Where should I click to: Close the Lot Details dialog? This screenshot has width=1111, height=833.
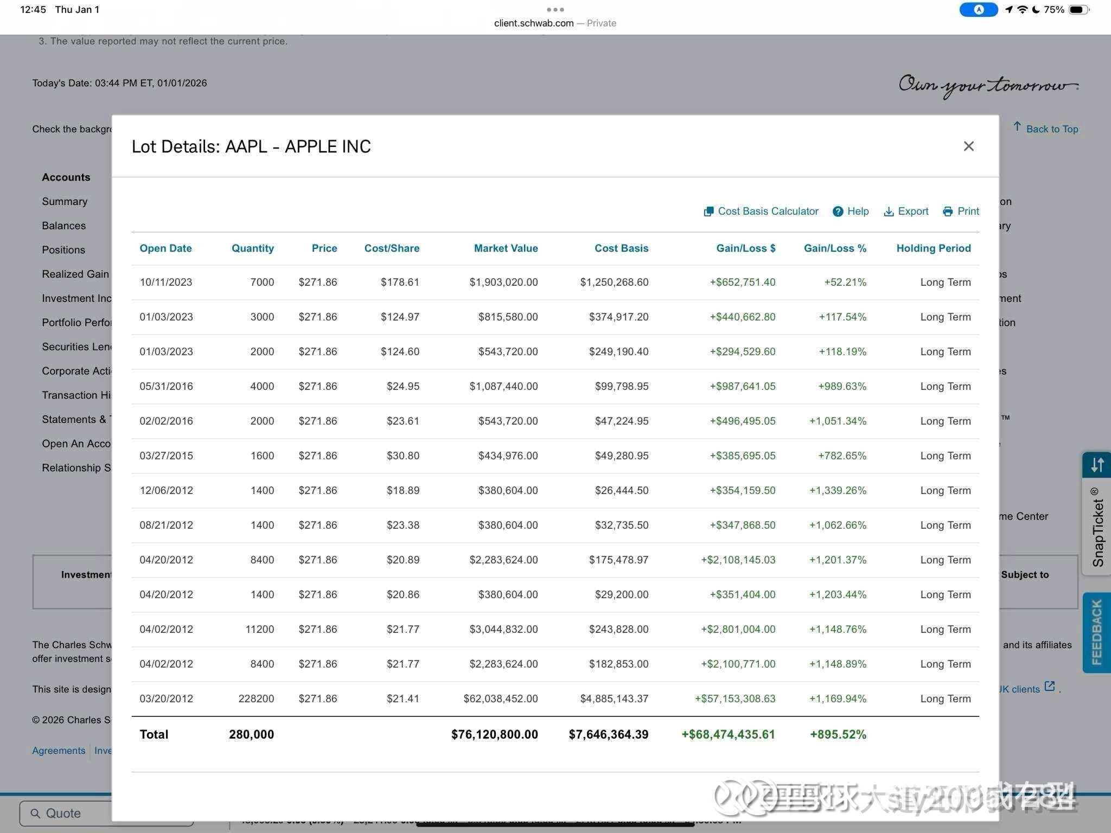coord(968,146)
